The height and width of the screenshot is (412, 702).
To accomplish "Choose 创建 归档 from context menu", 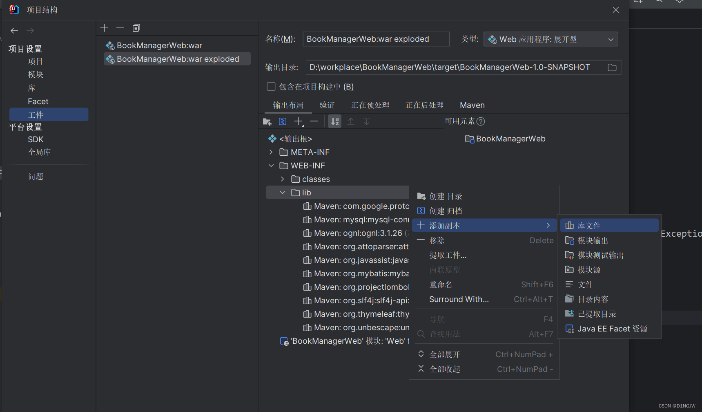I will pyautogui.click(x=484, y=211).
